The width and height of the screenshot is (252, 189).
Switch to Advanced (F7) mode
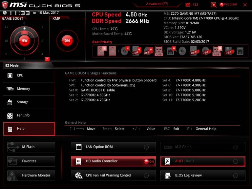[x=157, y=4]
